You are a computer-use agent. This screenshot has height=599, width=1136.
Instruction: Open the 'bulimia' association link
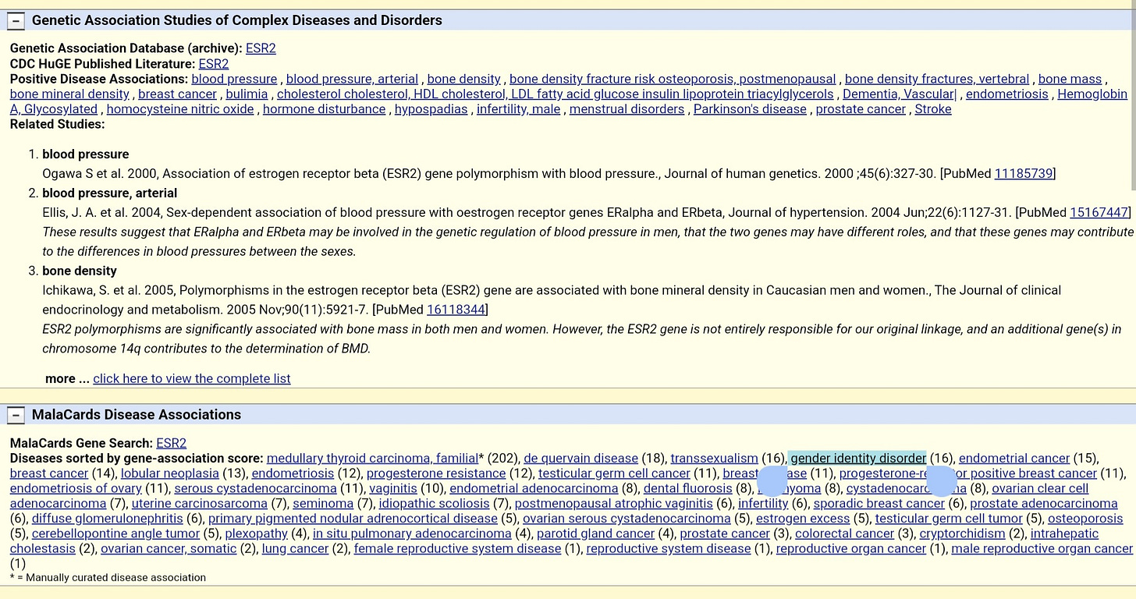[x=247, y=94]
